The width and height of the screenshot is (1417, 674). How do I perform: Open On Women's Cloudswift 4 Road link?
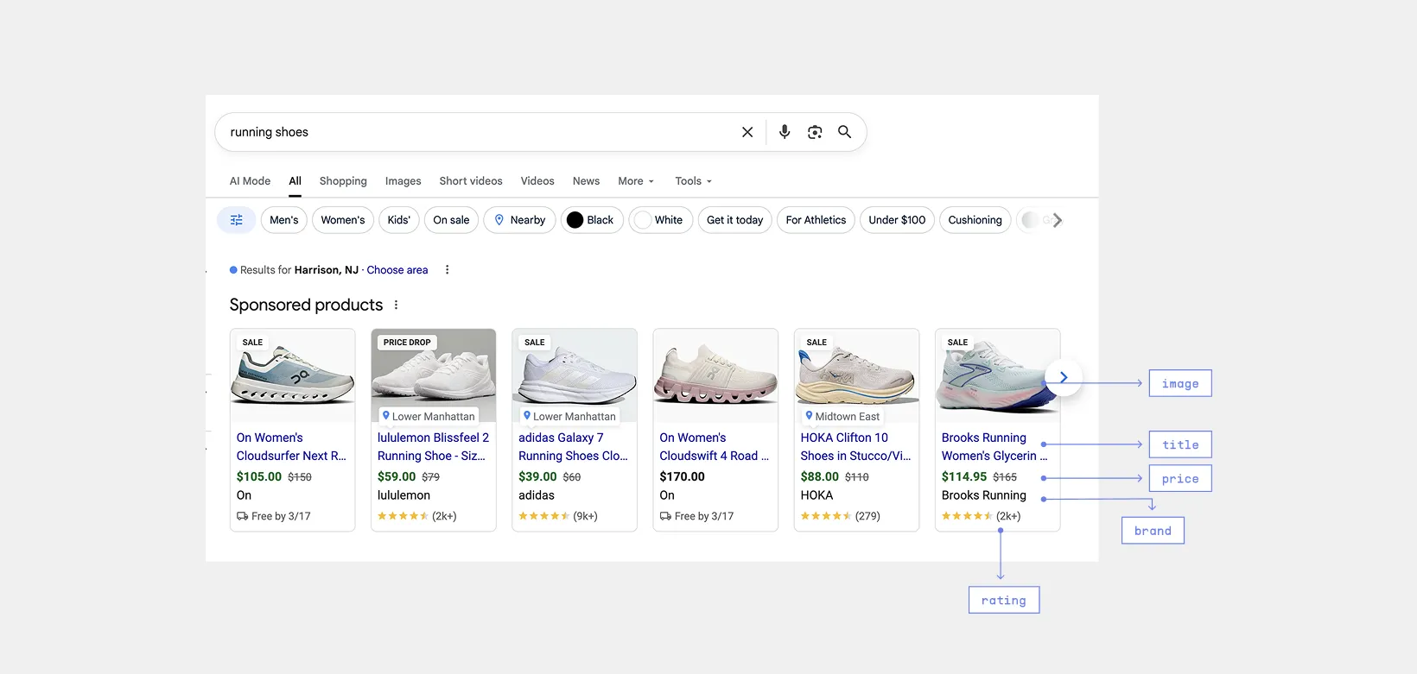(714, 447)
